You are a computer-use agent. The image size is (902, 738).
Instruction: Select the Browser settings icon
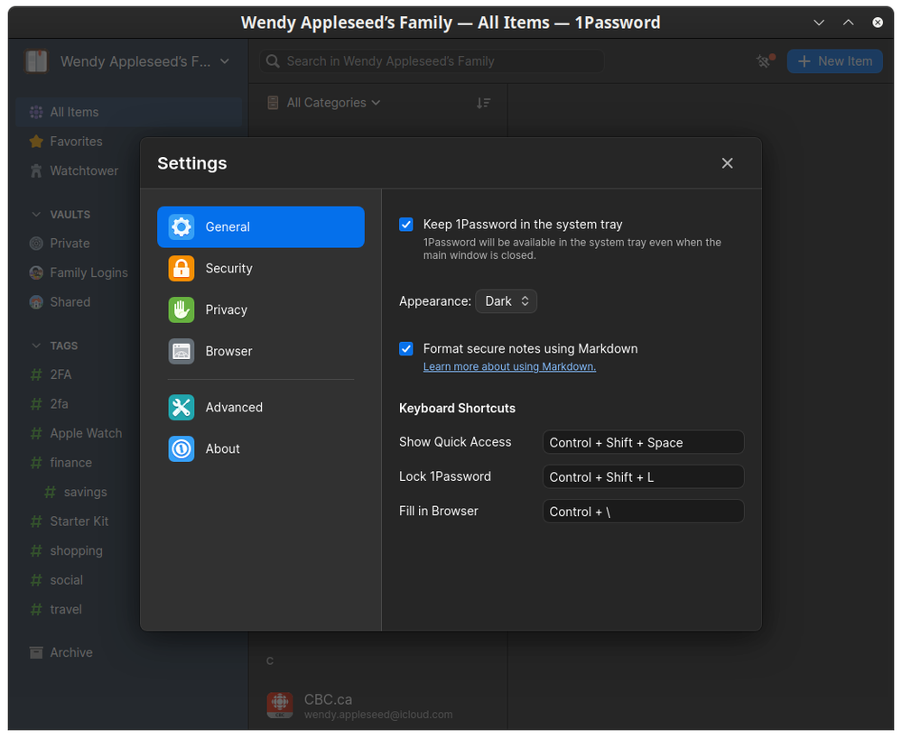click(x=181, y=351)
